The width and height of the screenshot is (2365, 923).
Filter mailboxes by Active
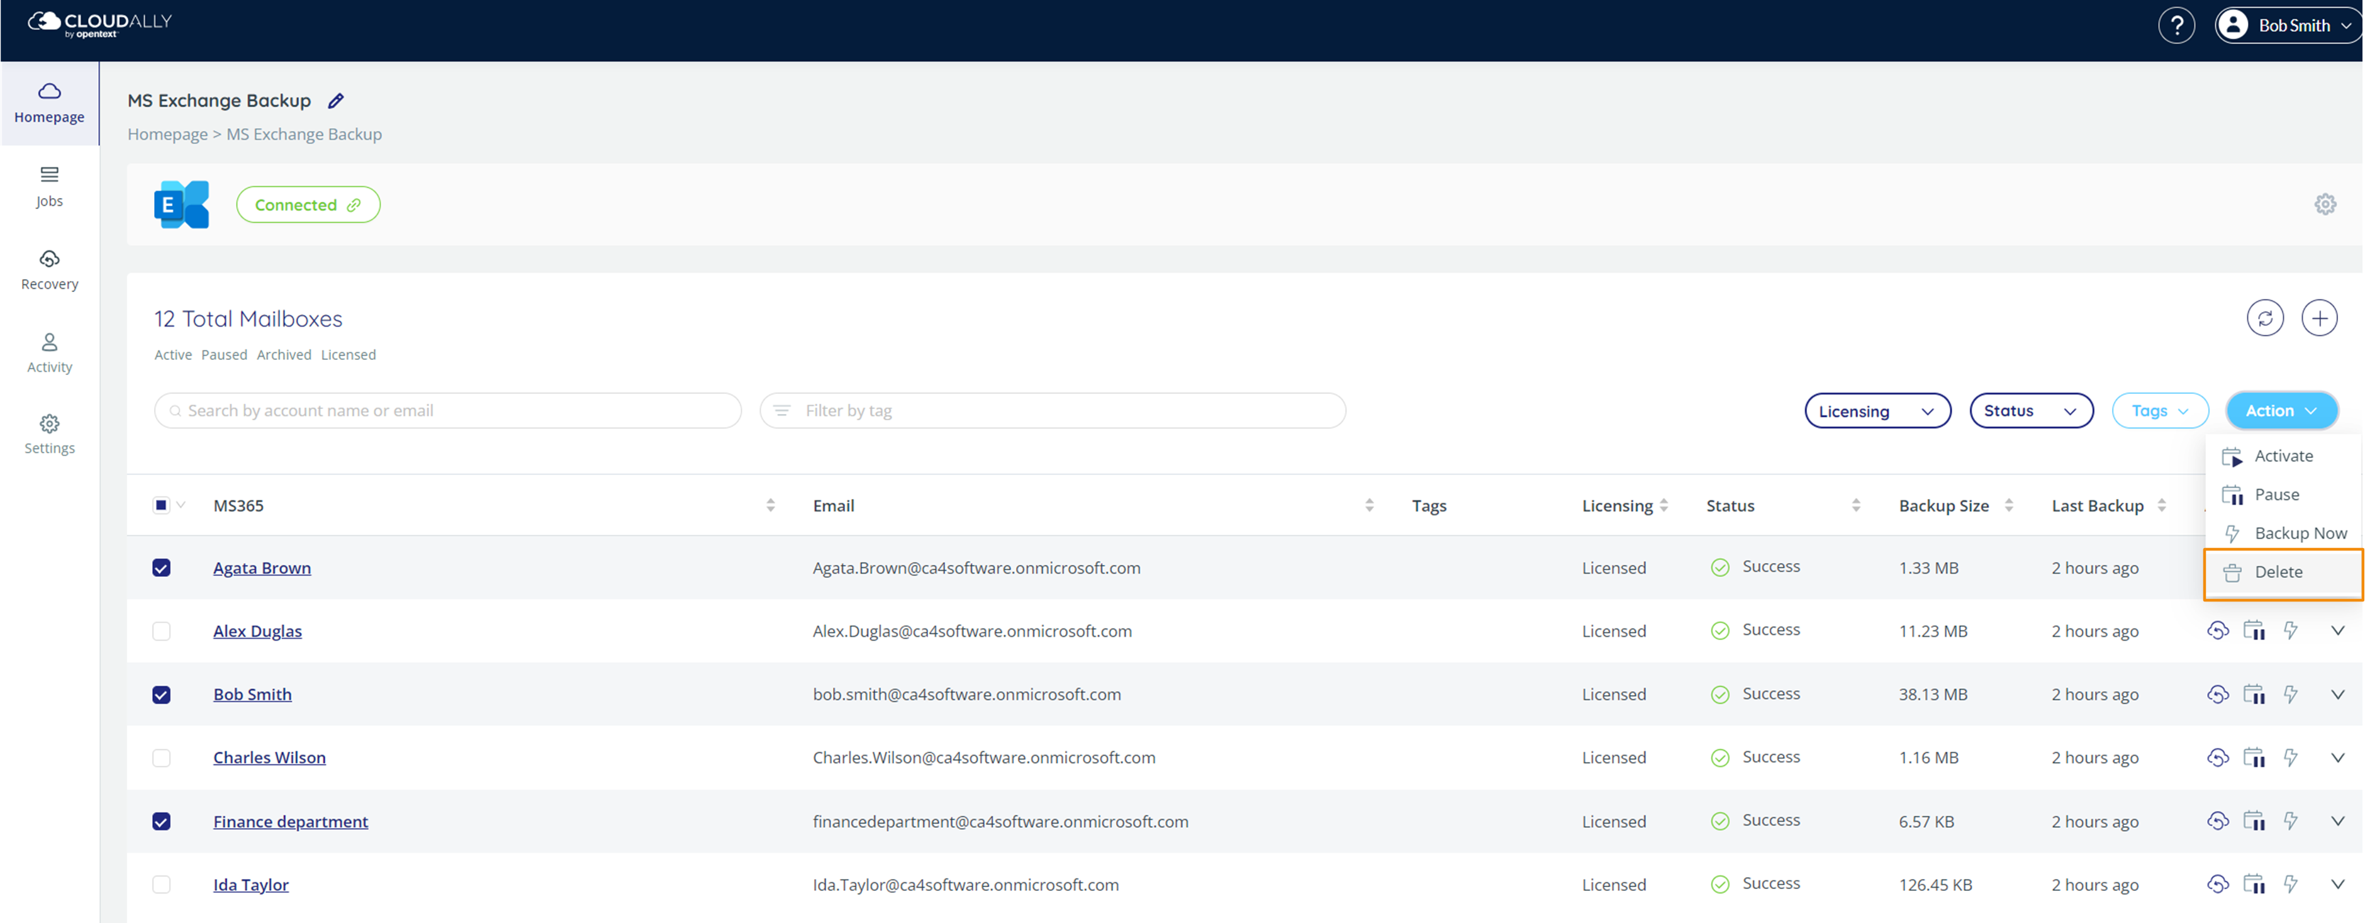(x=172, y=354)
